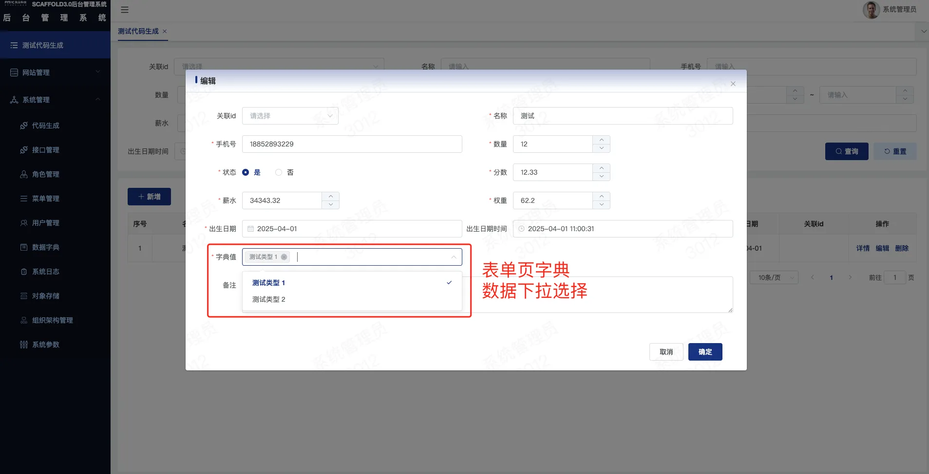This screenshot has width=929, height=474.
Task: Click the 编辑 link in the table row
Action: pos(882,248)
